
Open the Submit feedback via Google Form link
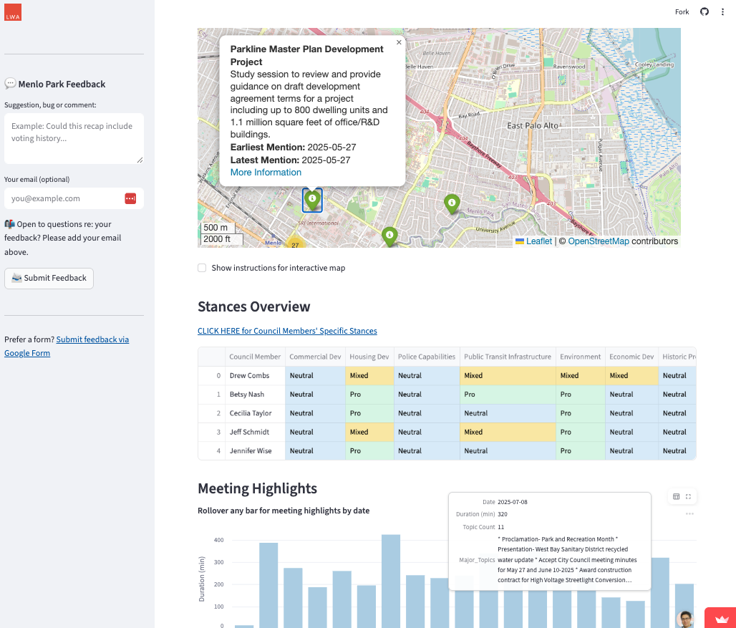coord(92,339)
